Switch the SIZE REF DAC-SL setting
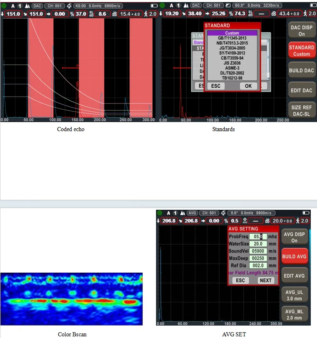The height and width of the screenshot is (338, 317). point(301,110)
